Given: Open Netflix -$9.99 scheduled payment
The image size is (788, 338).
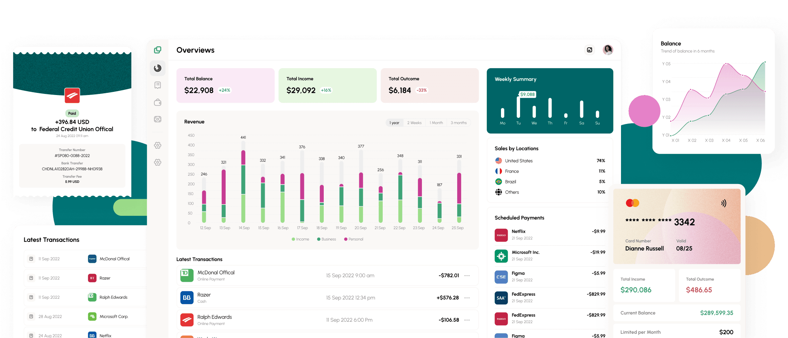Looking at the screenshot, I should click(550, 235).
